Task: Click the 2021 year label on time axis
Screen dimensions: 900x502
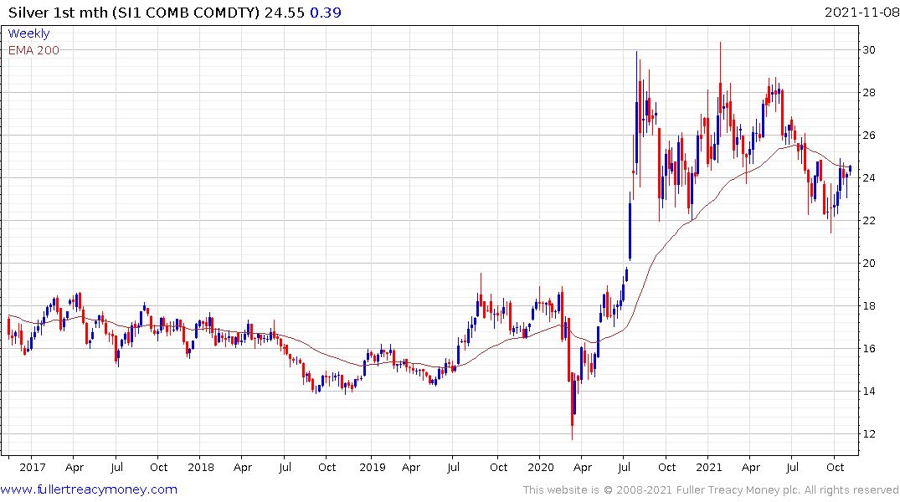Action: pos(709,467)
